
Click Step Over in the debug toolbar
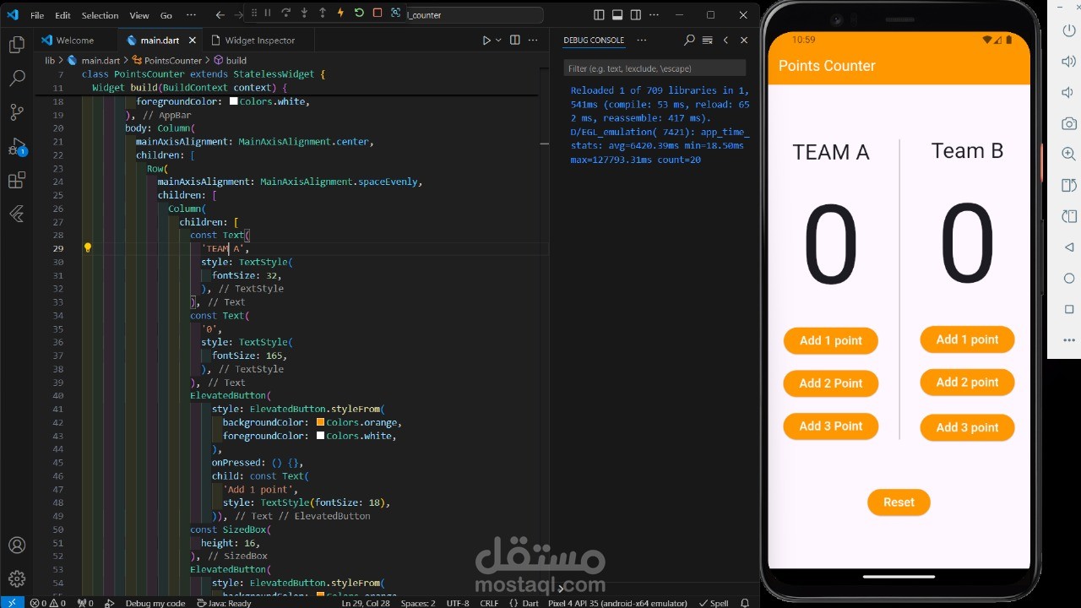click(285, 13)
